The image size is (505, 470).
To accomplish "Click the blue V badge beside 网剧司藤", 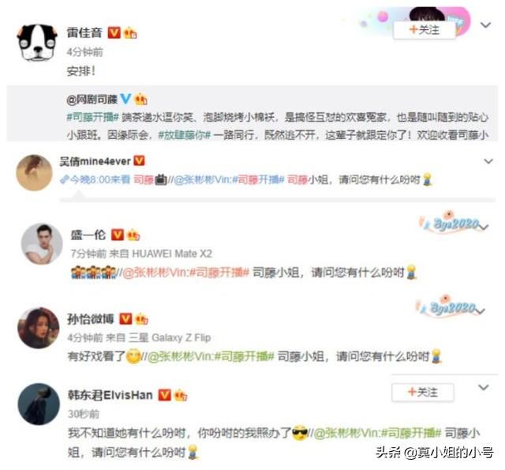I will pyautogui.click(x=125, y=99).
